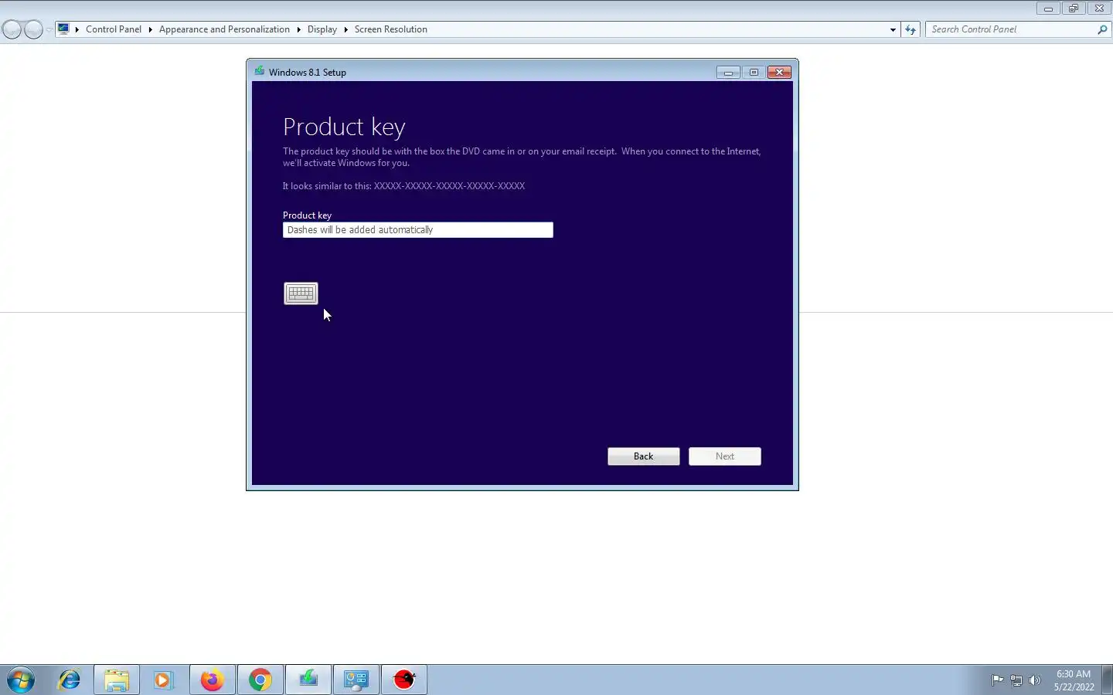Open Google Chrome from the taskbar
This screenshot has width=1113, height=695.
point(260,680)
